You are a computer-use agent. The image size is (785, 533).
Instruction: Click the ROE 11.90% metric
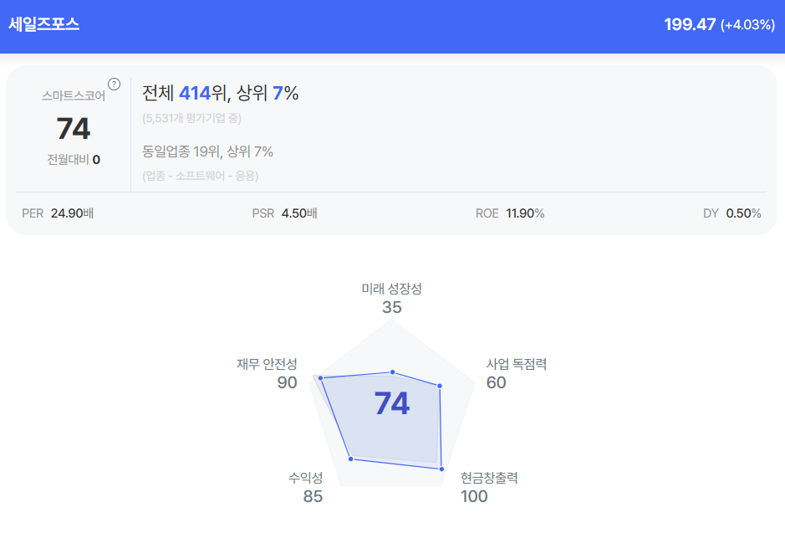point(510,213)
